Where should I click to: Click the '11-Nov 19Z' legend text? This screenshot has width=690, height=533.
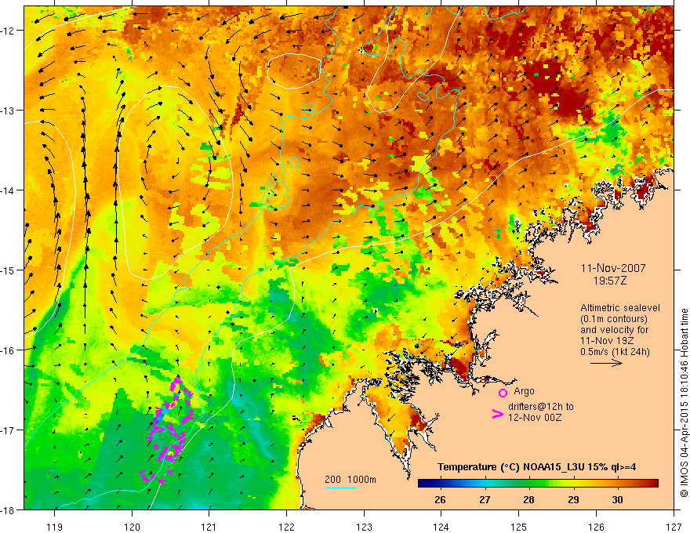[x=606, y=341]
